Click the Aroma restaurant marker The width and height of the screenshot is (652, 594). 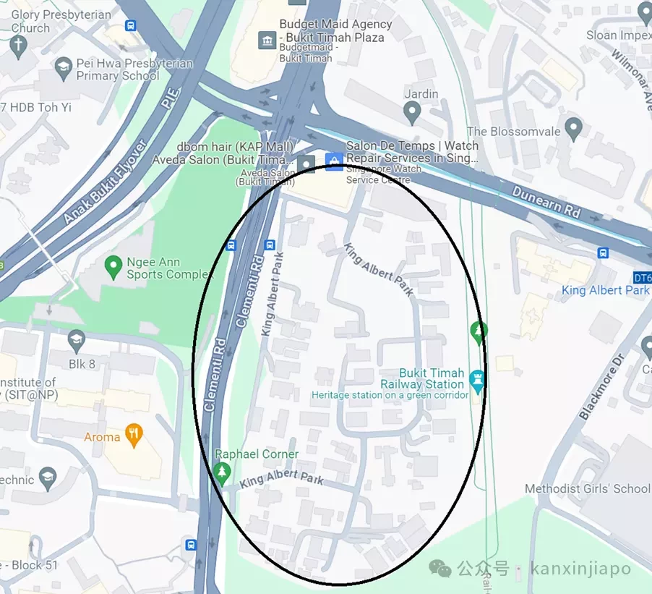coord(134,436)
